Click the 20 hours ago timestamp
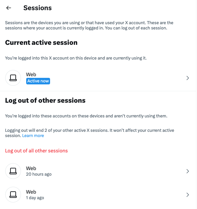Viewport: 197px width, 209px height. click(x=39, y=174)
